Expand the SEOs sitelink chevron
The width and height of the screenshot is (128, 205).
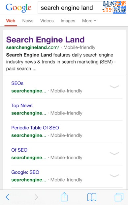click(114, 87)
